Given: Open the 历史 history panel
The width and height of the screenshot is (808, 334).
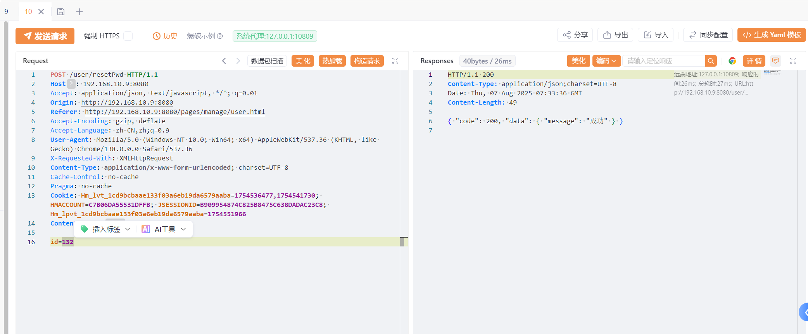Looking at the screenshot, I should 165,36.
